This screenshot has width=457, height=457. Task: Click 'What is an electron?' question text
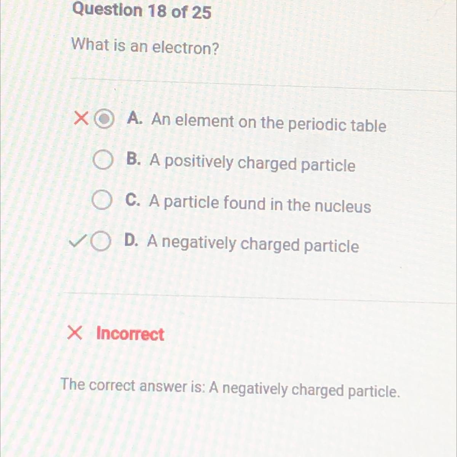pyautogui.click(x=145, y=46)
